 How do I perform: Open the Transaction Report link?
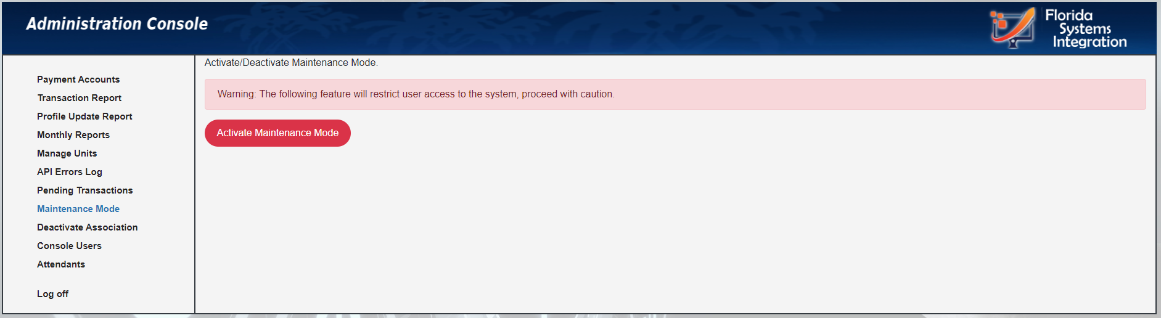tap(79, 98)
